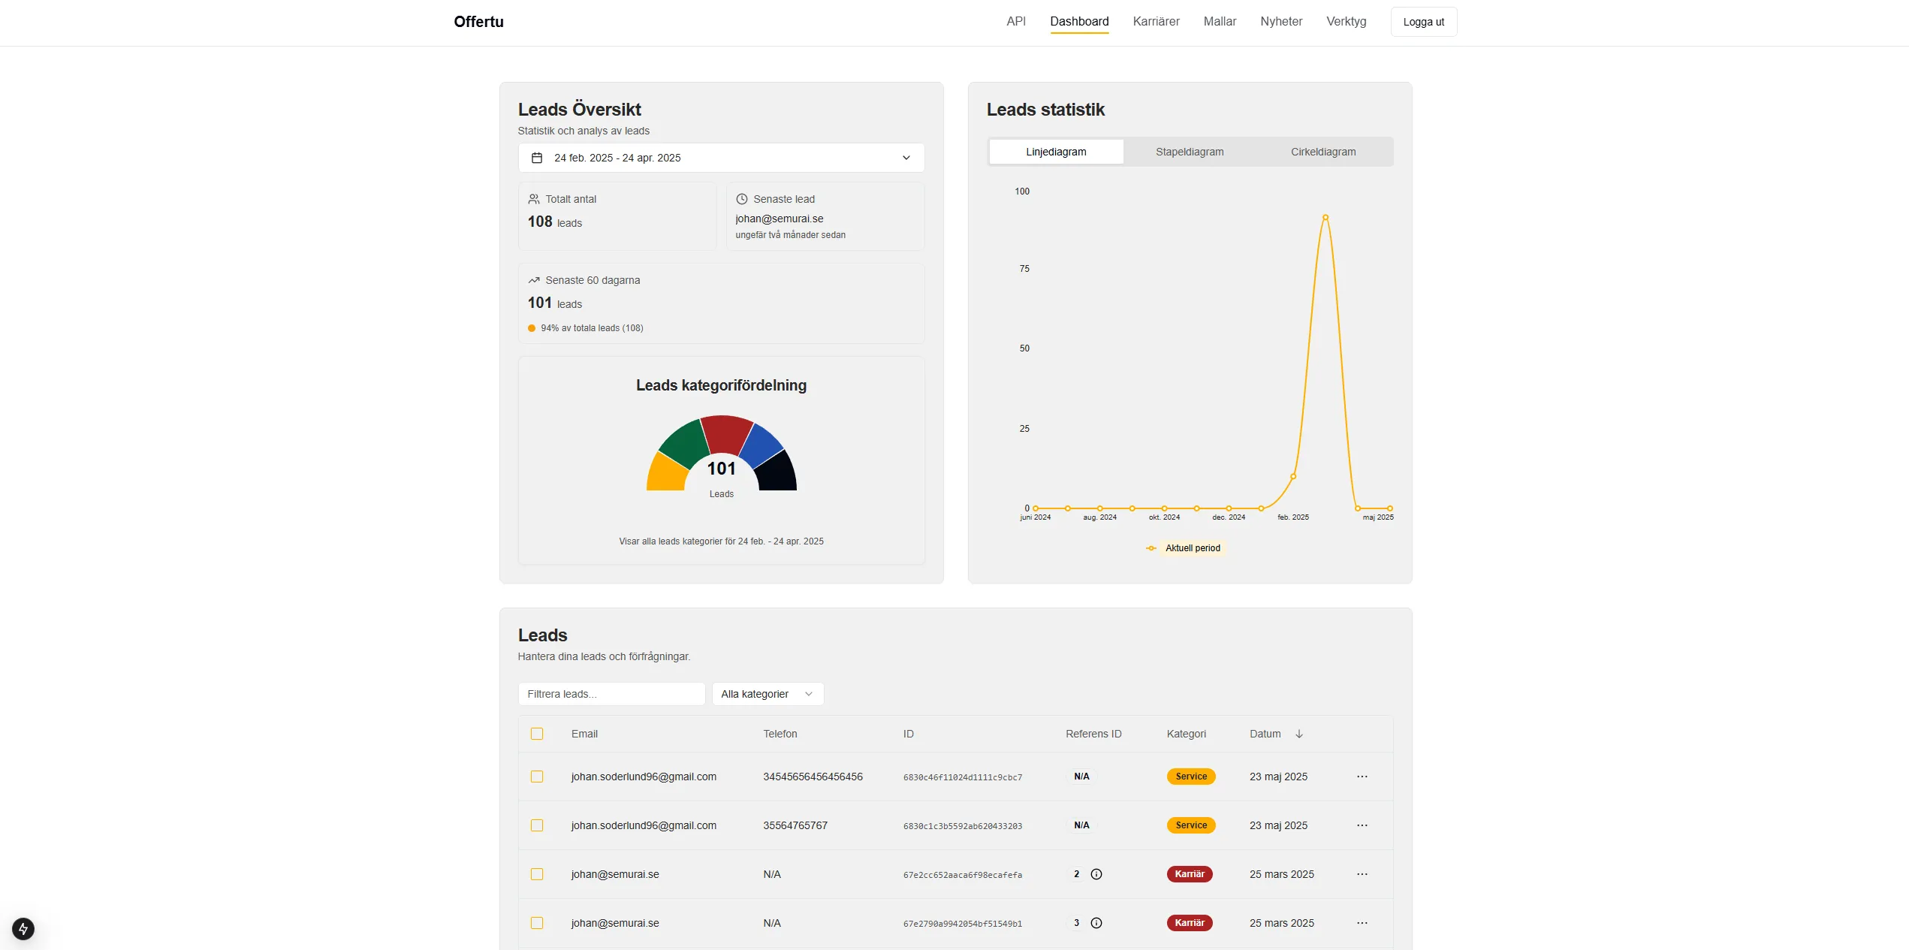1909x950 pixels.
Task: Click the Referens ID column header
Action: pyautogui.click(x=1093, y=734)
